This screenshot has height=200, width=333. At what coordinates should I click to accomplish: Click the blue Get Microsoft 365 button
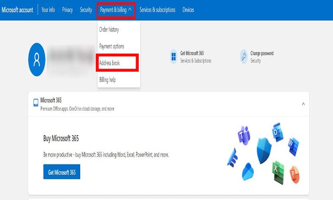(x=62, y=171)
